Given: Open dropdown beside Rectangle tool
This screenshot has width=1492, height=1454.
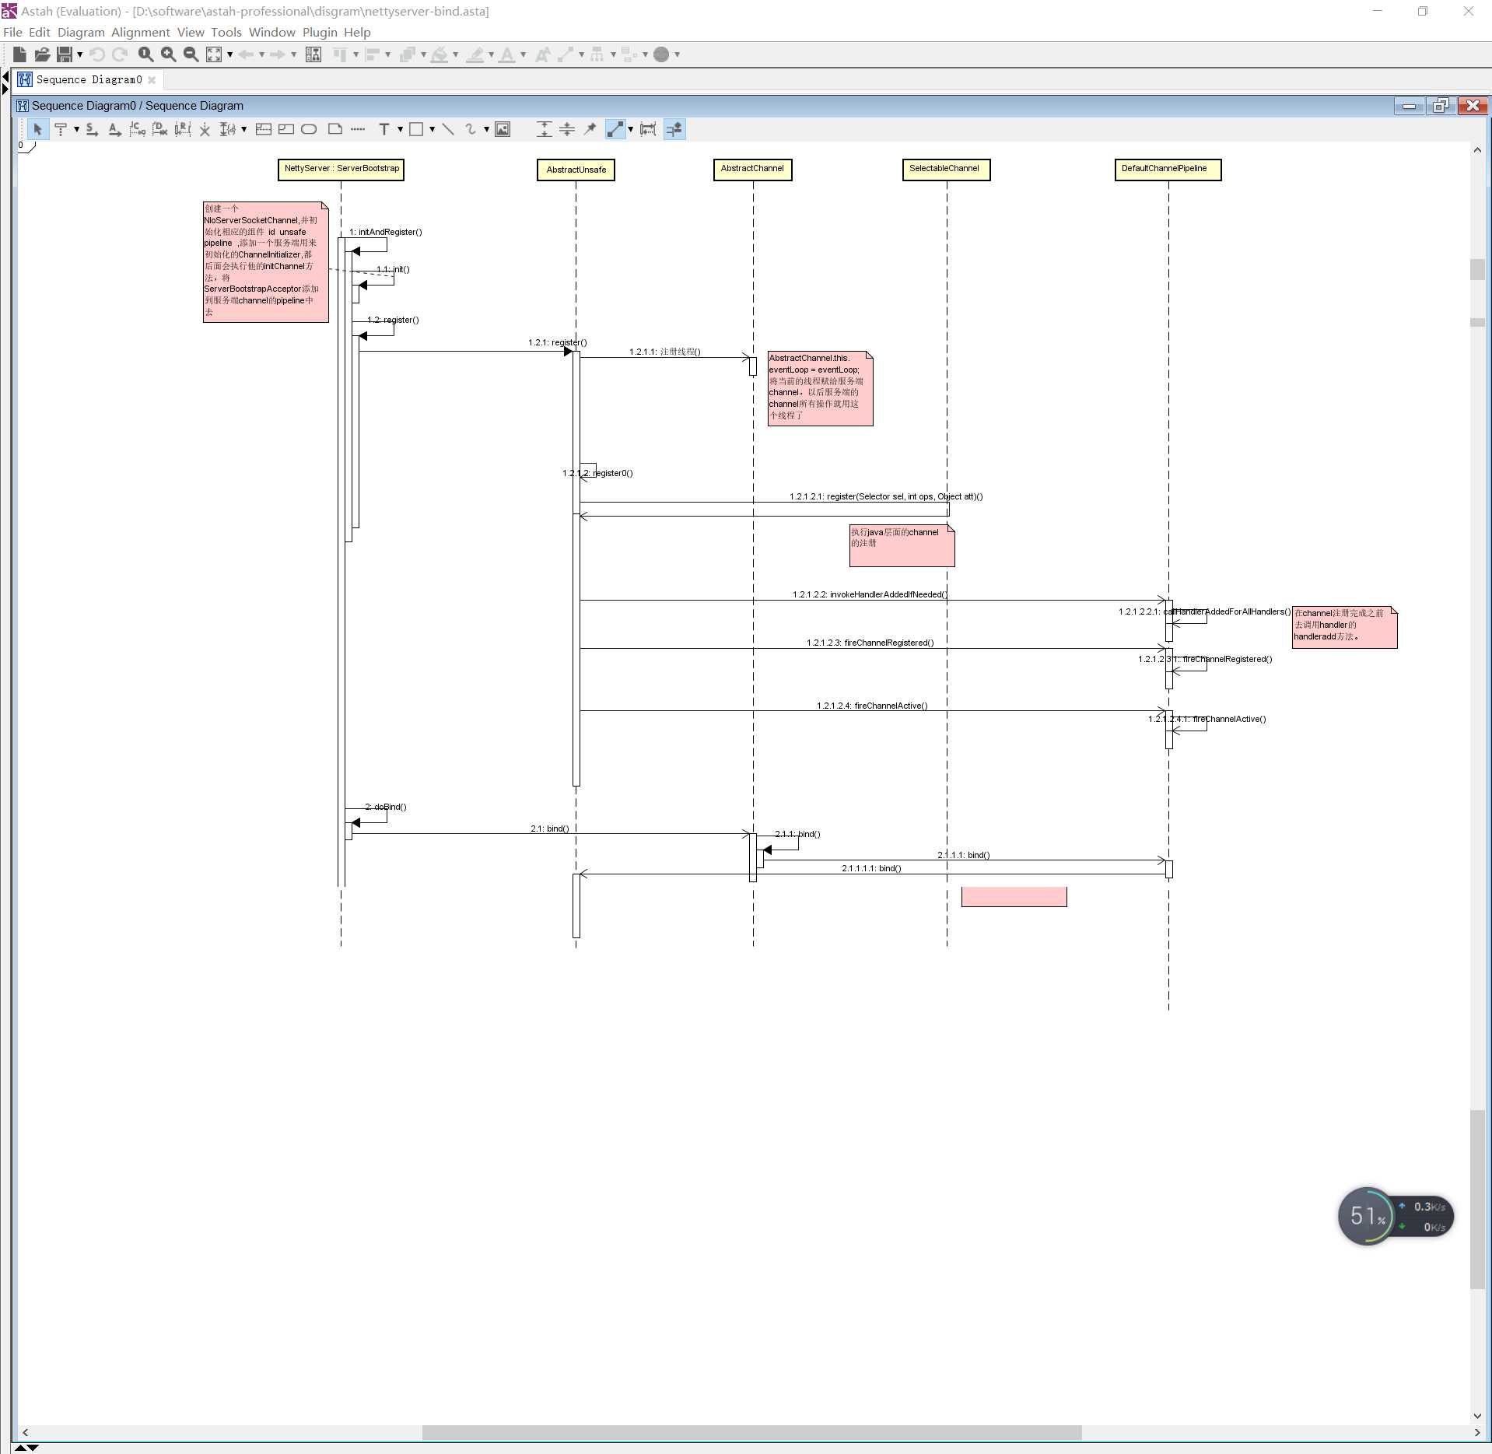Looking at the screenshot, I should pos(432,129).
